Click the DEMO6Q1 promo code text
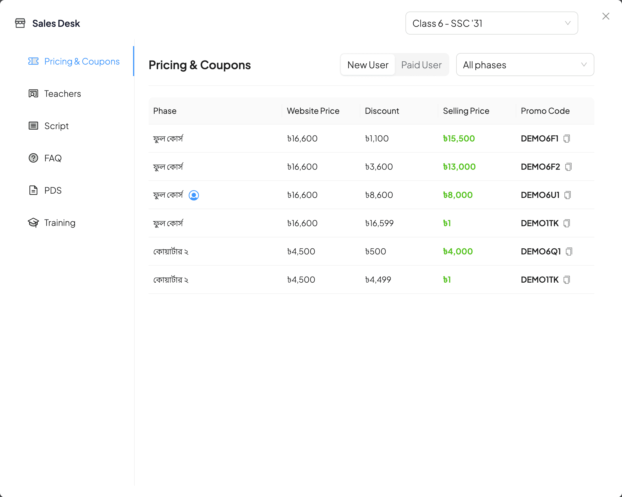The width and height of the screenshot is (622, 497). (x=541, y=252)
